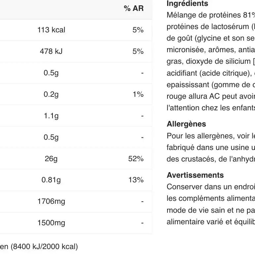Click the "Allergènes" section heading
This screenshot has width=255, height=255.
[186, 124]
